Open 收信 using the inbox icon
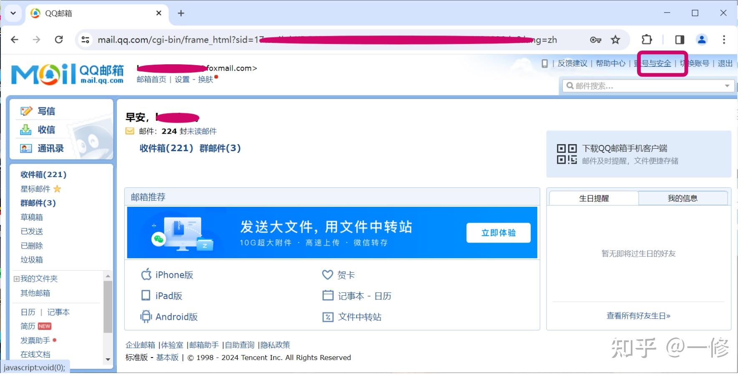748x378 pixels. pyautogui.click(x=27, y=129)
